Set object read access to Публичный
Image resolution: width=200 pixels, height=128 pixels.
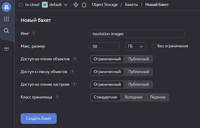tap(138, 59)
